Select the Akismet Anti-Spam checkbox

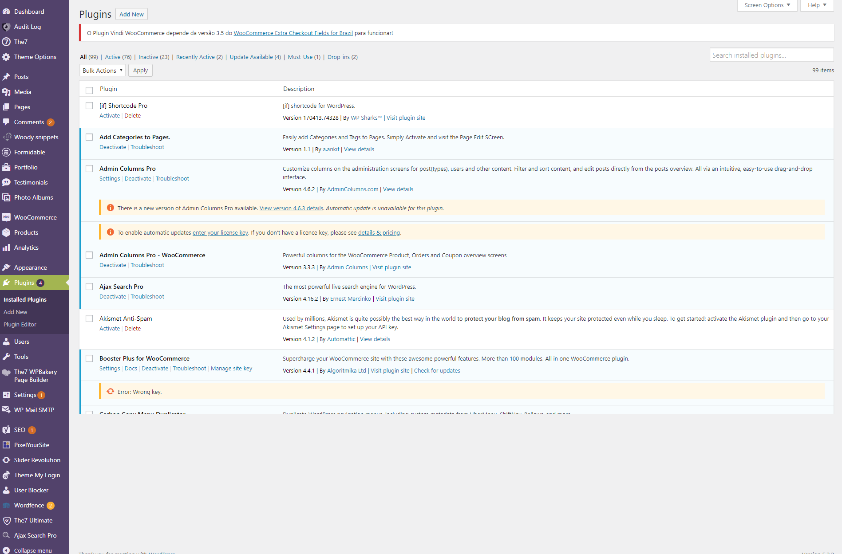click(89, 318)
